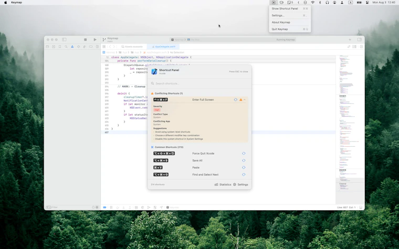399x249 pixels.
Task: Choose Show Shortcut Panel from the menu
Action: 290,8
